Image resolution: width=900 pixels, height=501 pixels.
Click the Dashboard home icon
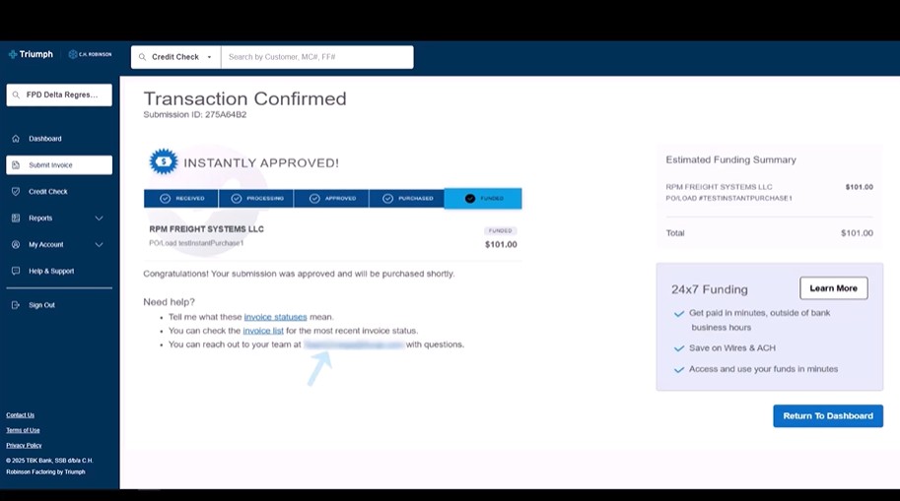[x=16, y=139]
